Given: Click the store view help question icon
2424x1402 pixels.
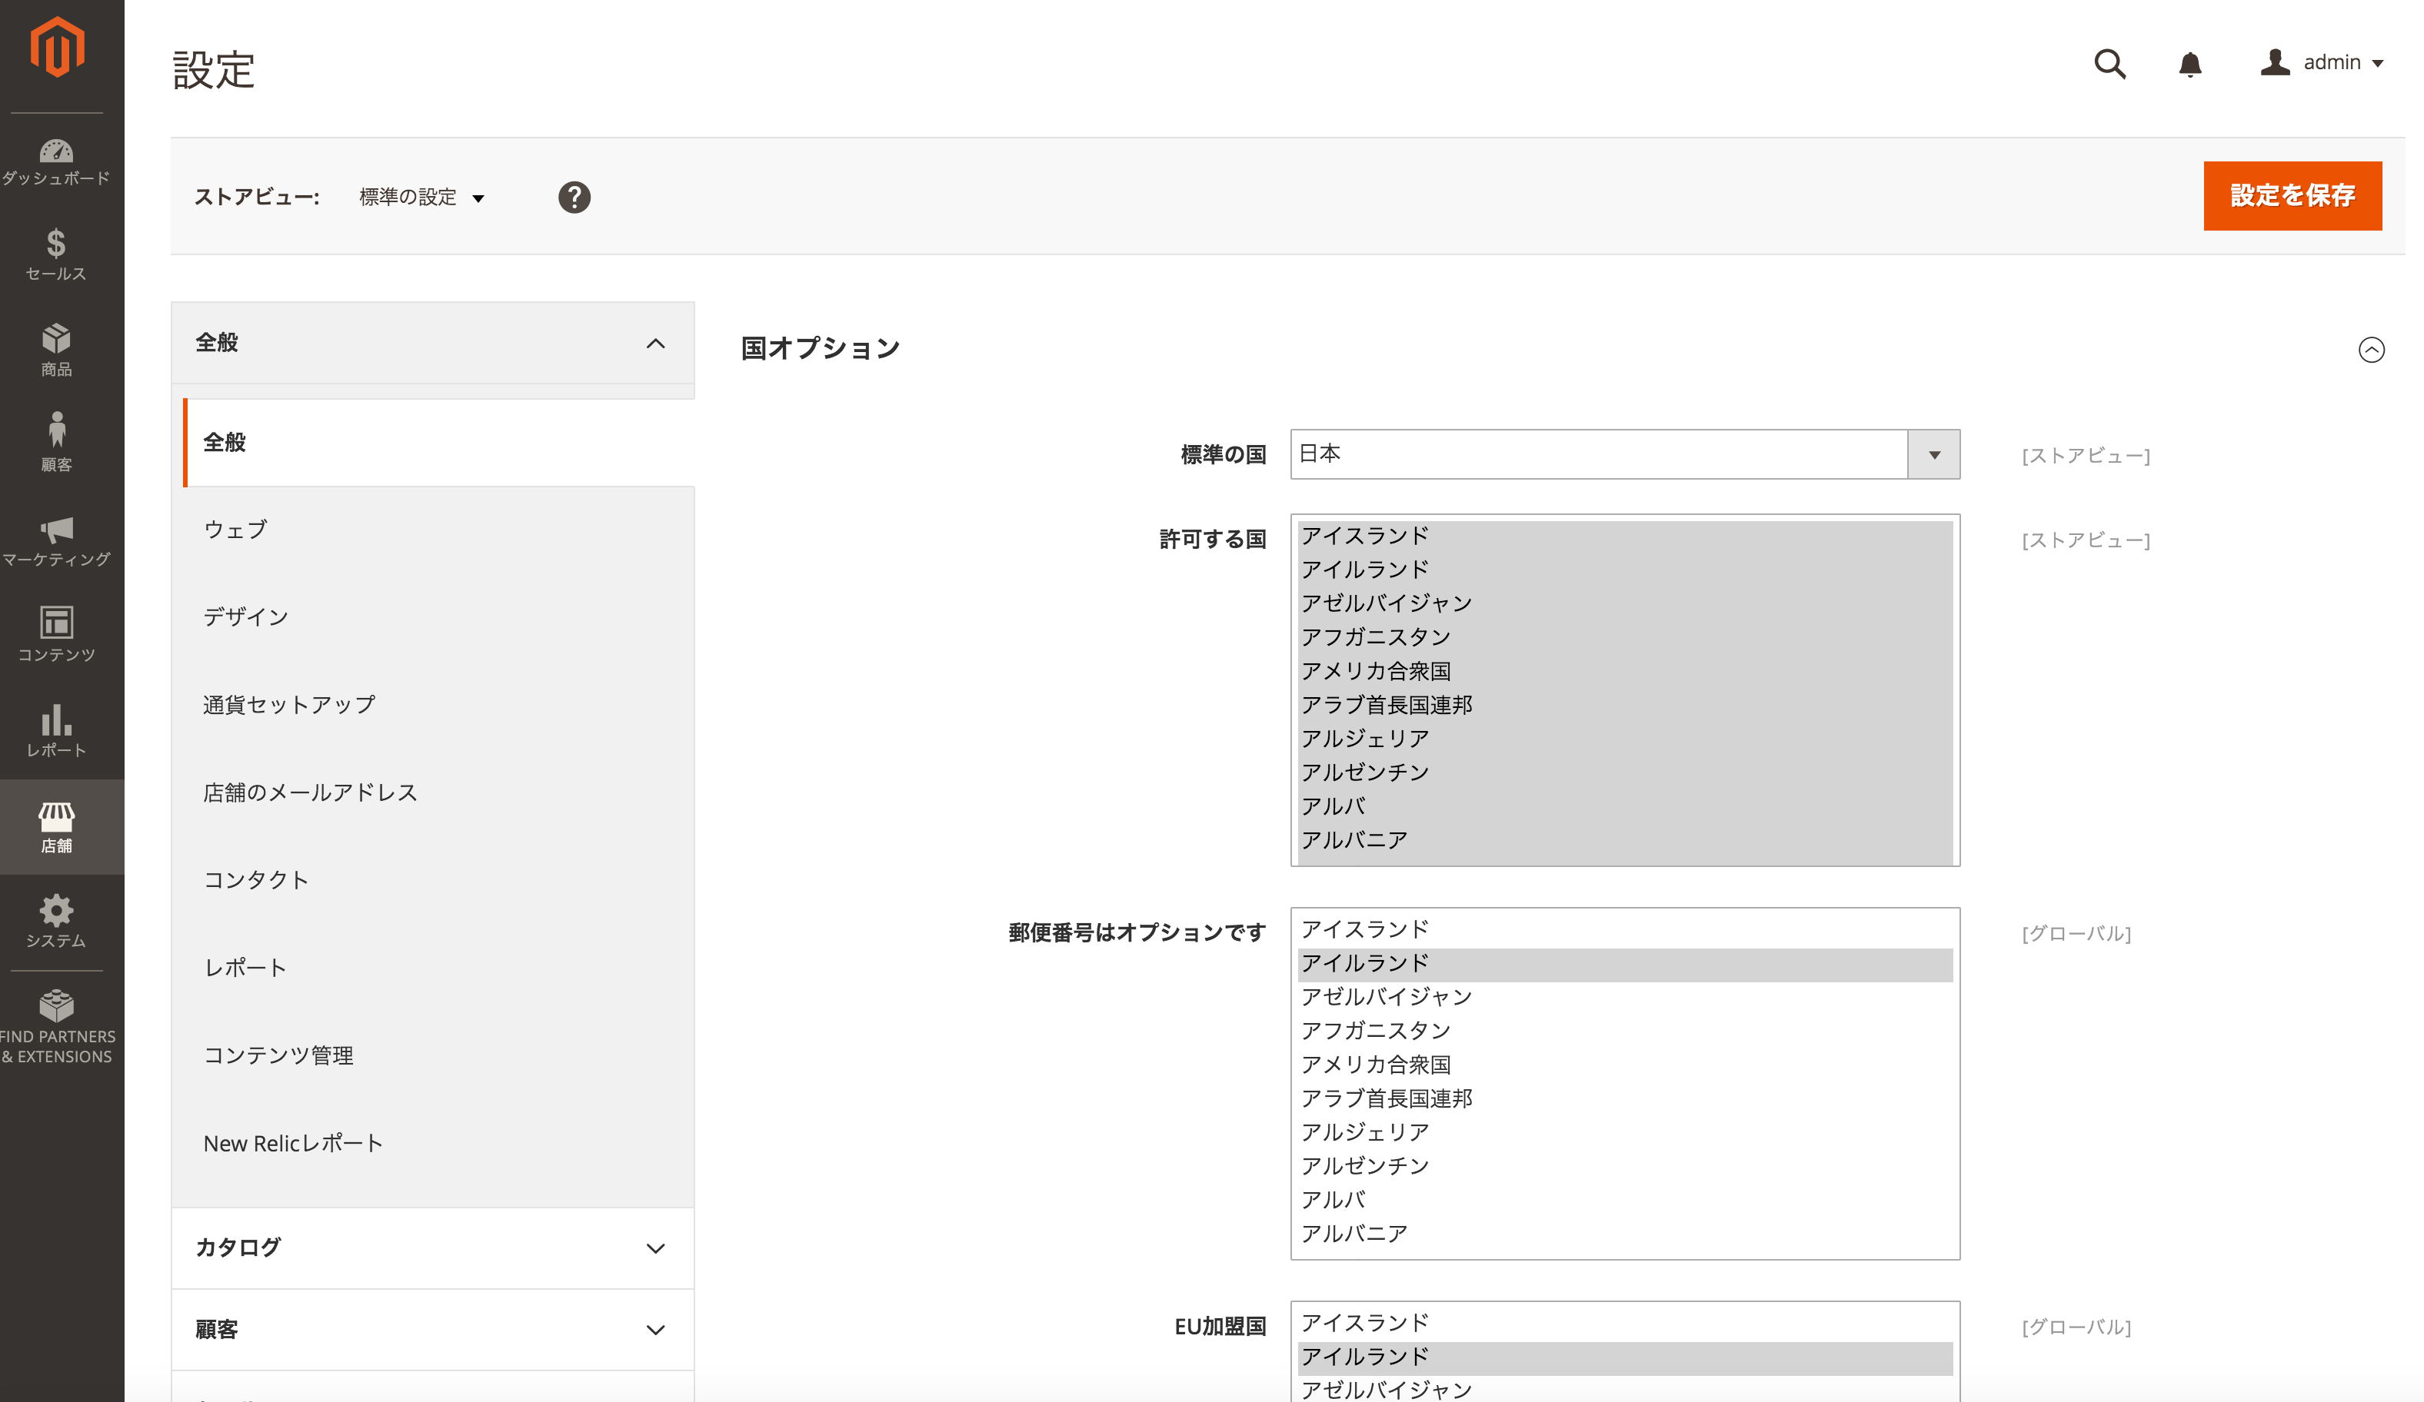Looking at the screenshot, I should point(574,197).
